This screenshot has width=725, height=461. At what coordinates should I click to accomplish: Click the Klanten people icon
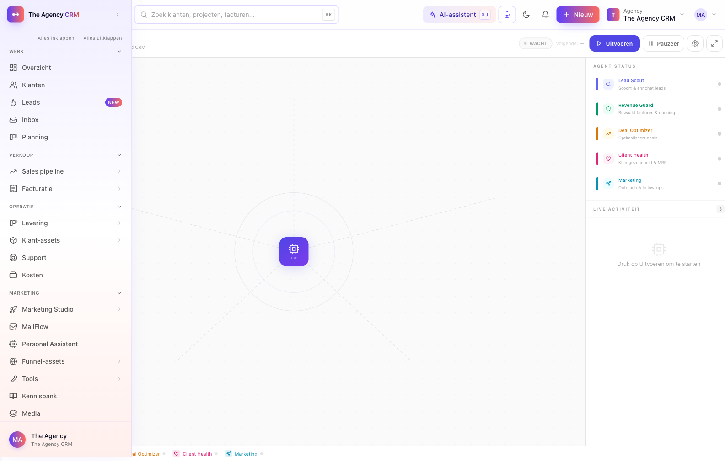point(13,85)
